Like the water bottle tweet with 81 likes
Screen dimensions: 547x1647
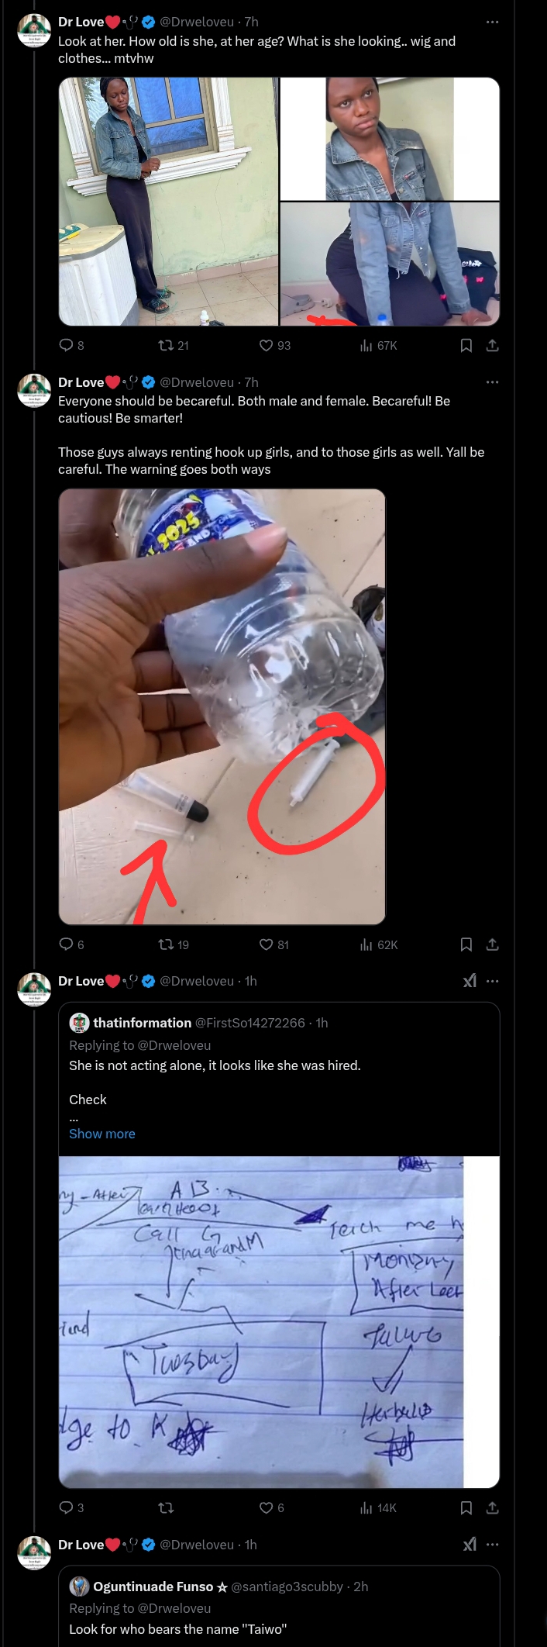(x=267, y=944)
